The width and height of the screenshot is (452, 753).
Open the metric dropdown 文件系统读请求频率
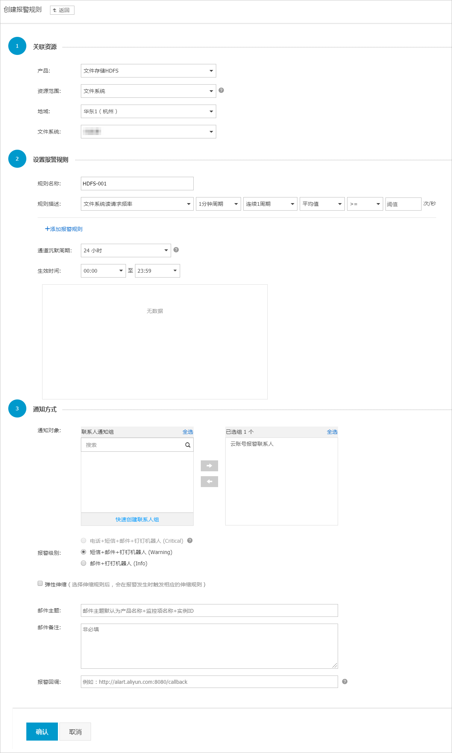point(137,204)
